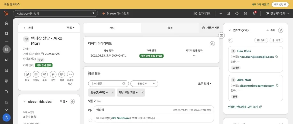
Task: Open the 작업 dropdown in the deal header
Action: click(71, 28)
